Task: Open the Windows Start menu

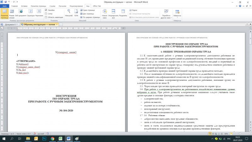Action: (4, 139)
